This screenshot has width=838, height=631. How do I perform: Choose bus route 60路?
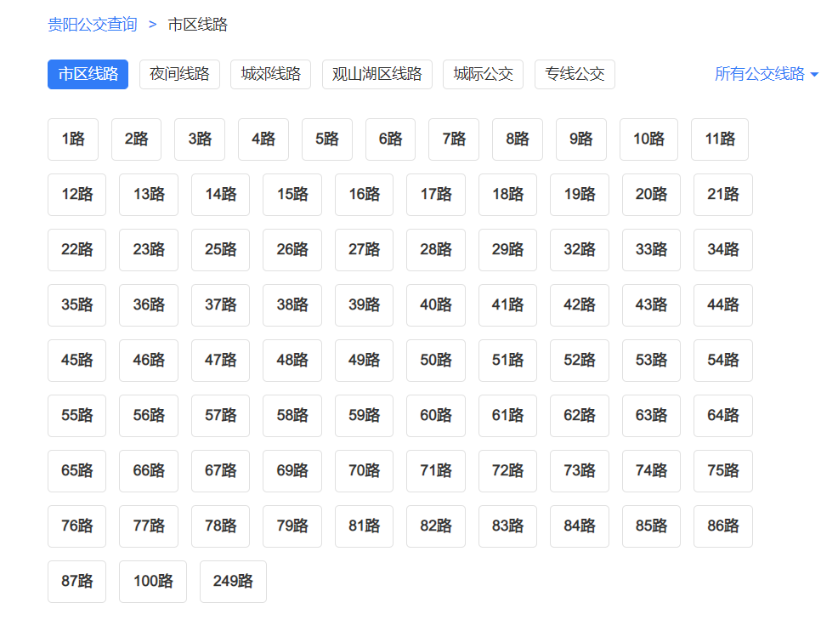point(435,416)
